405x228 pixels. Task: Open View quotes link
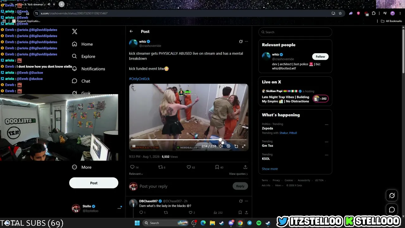(238, 174)
